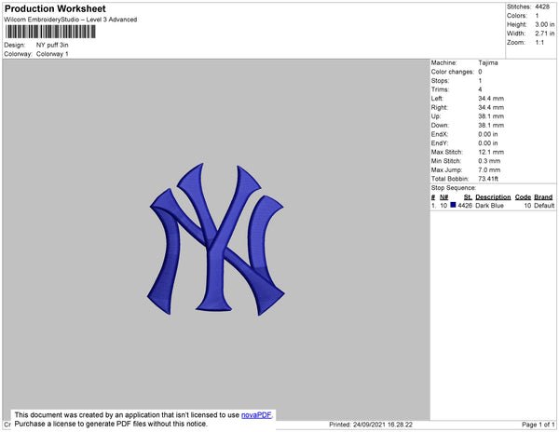Click the worksheet barcode
The image size is (559, 432).
[50, 32]
